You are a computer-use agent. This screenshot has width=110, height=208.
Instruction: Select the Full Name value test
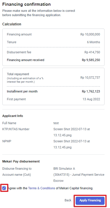pyautogui.click(x=56, y=123)
